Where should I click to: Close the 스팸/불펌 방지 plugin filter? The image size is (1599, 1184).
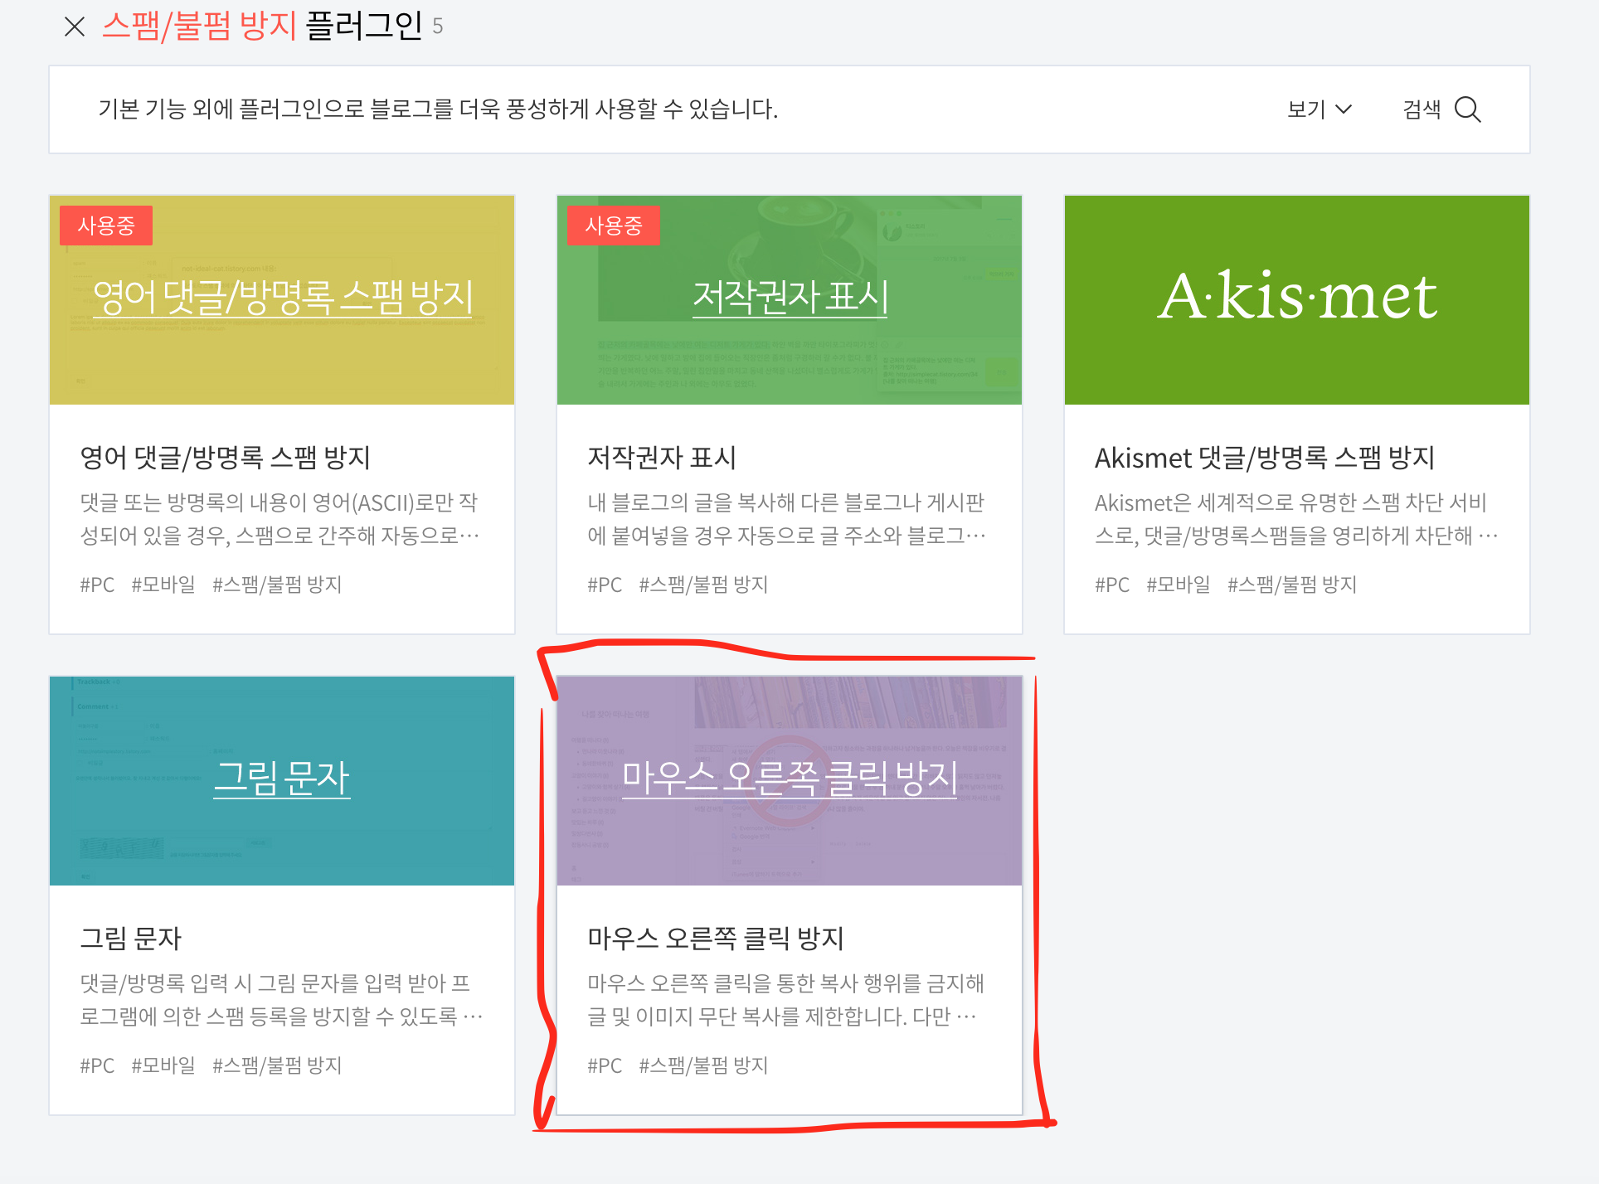click(x=75, y=27)
